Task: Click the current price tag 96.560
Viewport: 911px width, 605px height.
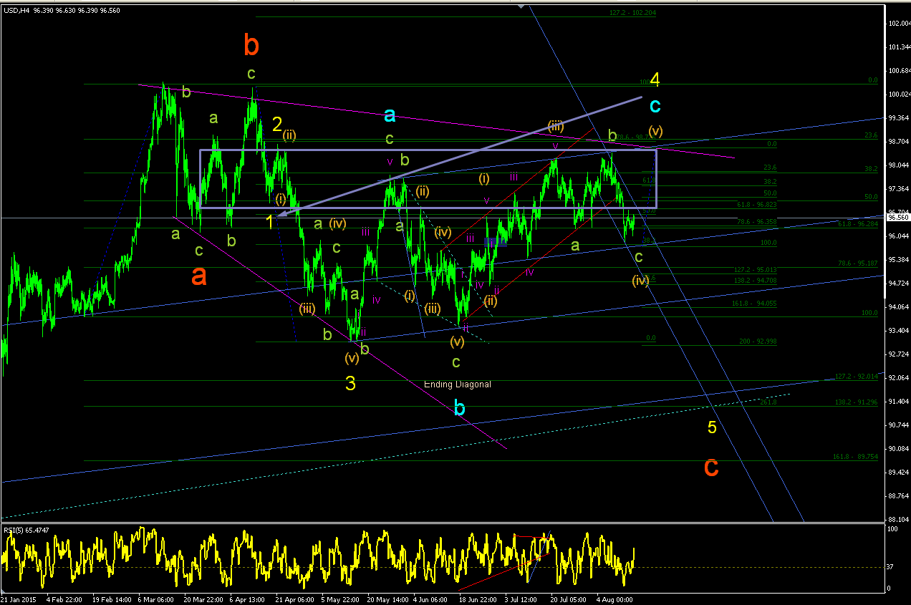Action: point(898,217)
